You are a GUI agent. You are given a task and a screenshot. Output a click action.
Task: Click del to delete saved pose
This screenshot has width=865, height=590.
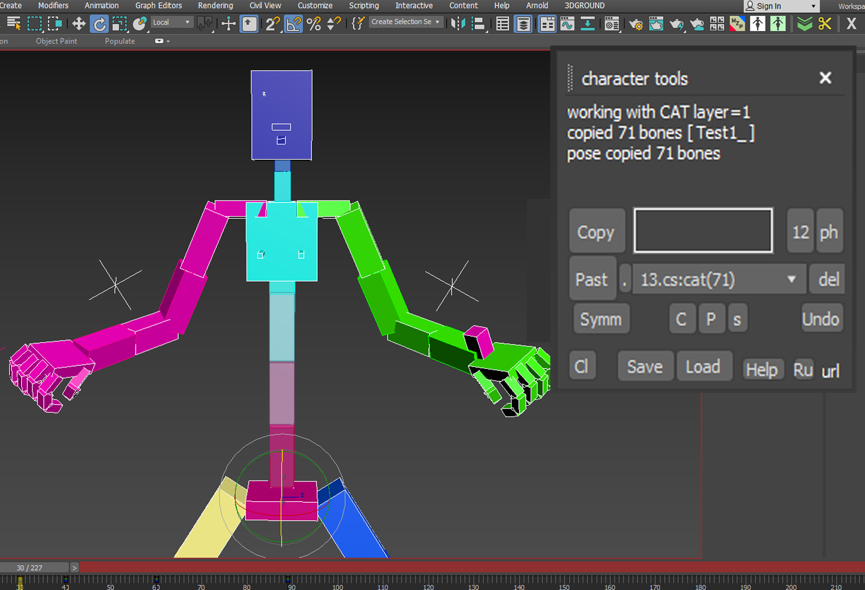coord(828,279)
